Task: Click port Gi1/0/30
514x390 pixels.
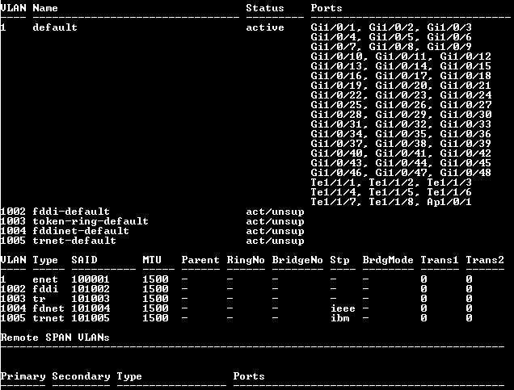Action: point(466,115)
